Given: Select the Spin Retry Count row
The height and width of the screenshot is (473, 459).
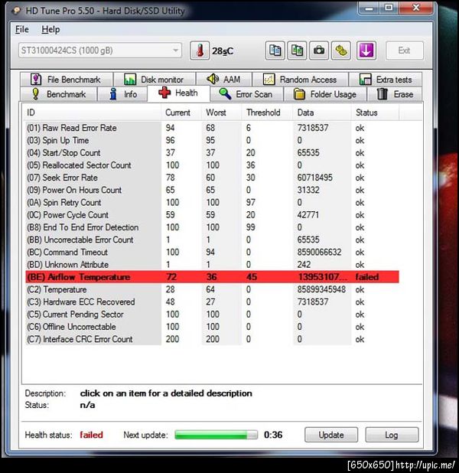Looking at the screenshot, I should coord(213,202).
